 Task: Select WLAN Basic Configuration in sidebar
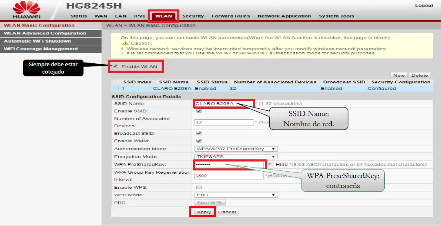click(51, 25)
